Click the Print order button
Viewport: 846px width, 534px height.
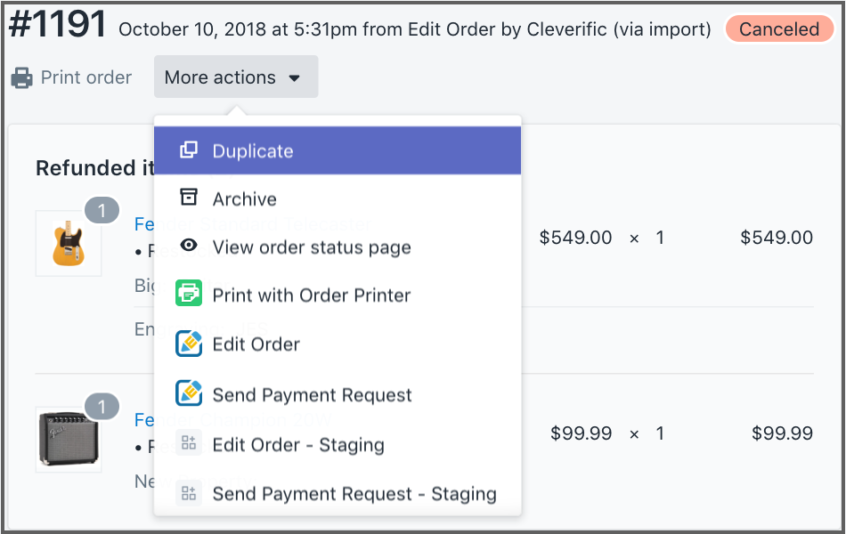tap(71, 77)
